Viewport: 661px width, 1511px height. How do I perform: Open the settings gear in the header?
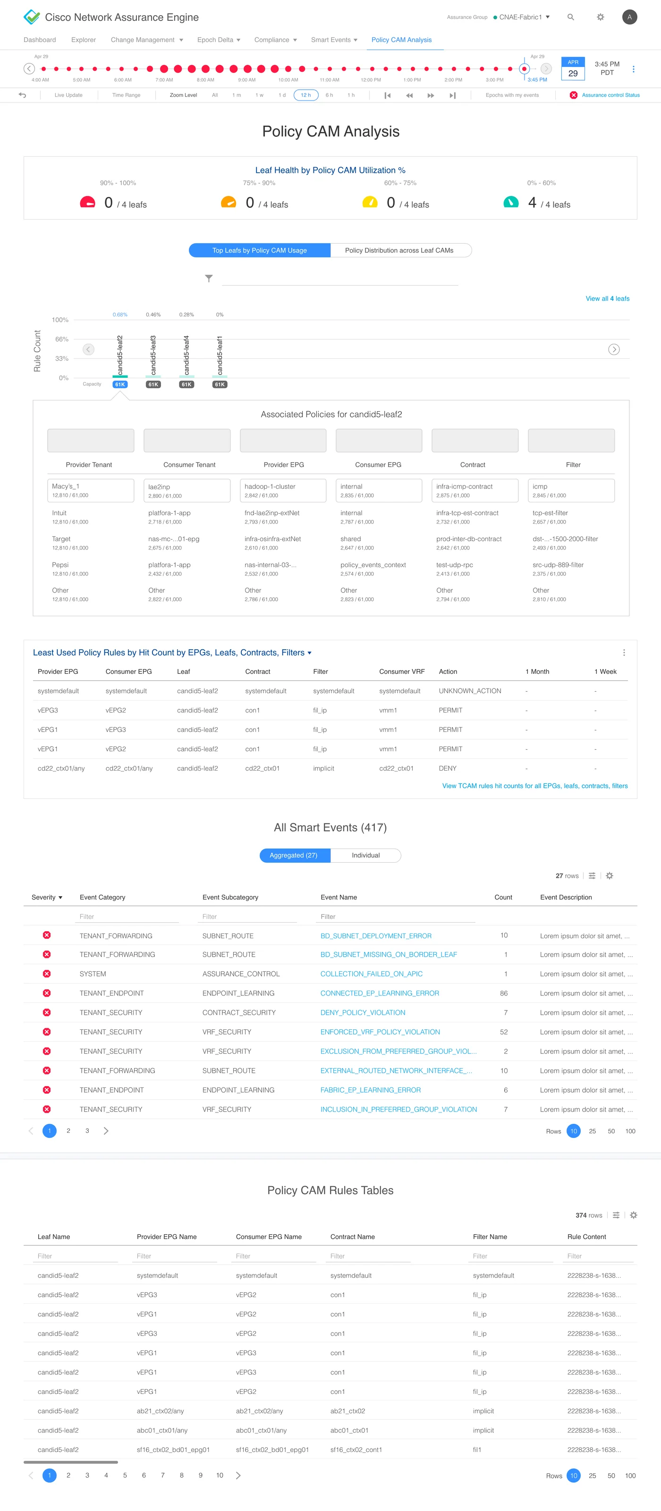600,17
